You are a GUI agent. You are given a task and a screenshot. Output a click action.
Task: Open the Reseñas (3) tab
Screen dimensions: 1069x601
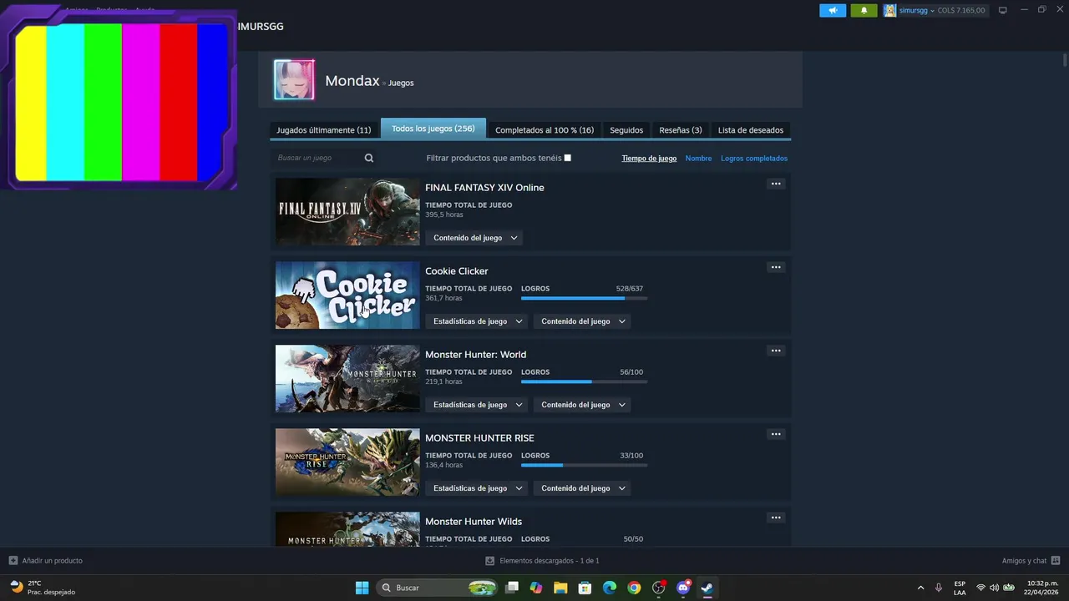click(x=681, y=130)
